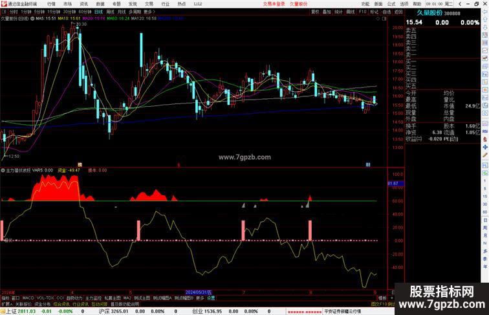Switch chart to 1分钟 period

click(x=26, y=12)
